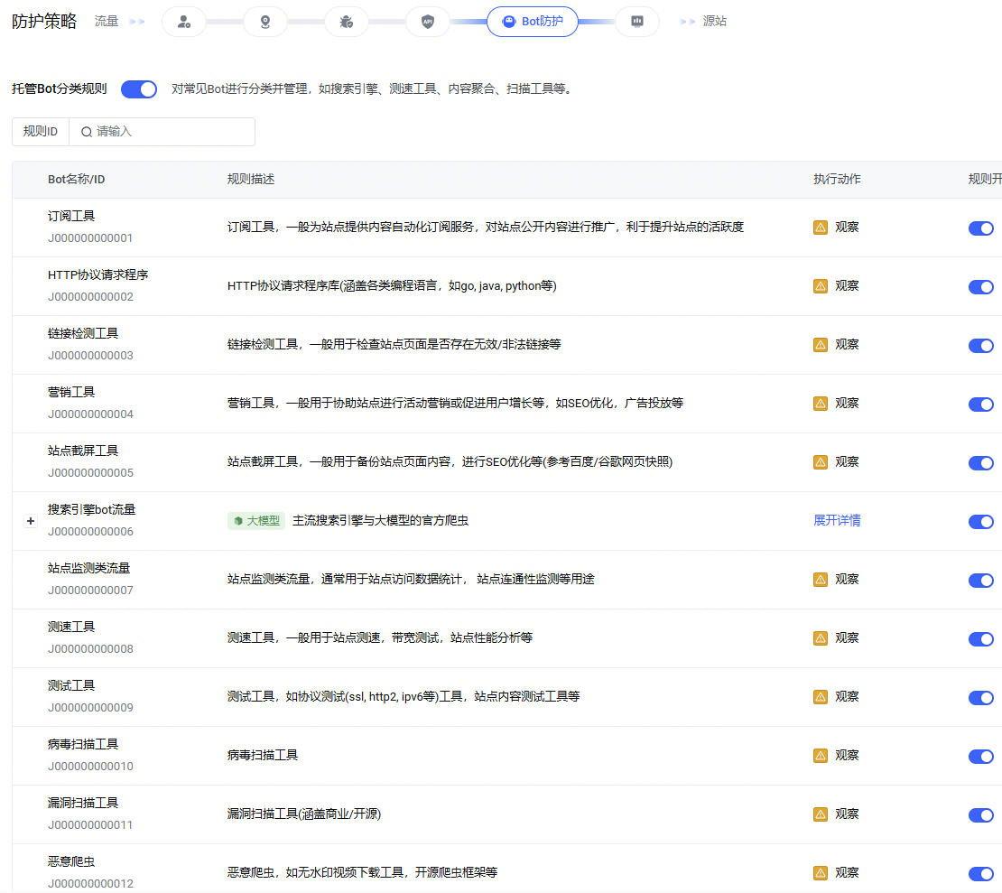Click the 源站 label in pipeline
Viewport: 1002px width, 893px height.
click(x=714, y=22)
